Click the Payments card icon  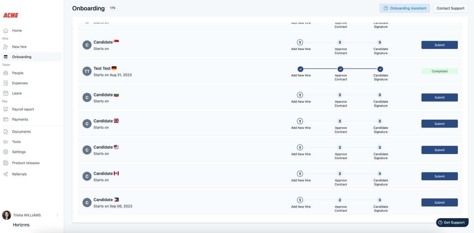tap(6, 119)
